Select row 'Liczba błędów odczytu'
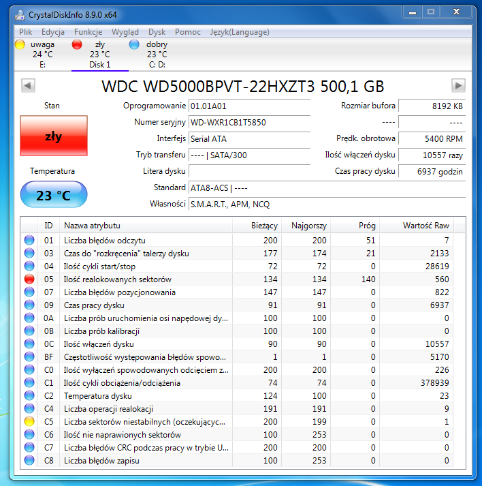The width and height of the screenshot is (482, 486). click(237, 240)
